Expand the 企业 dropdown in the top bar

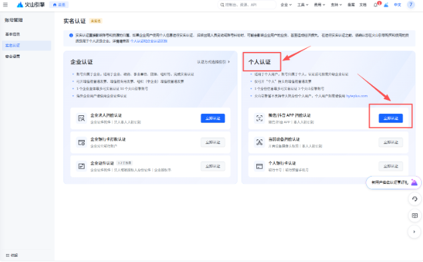tap(286, 5)
